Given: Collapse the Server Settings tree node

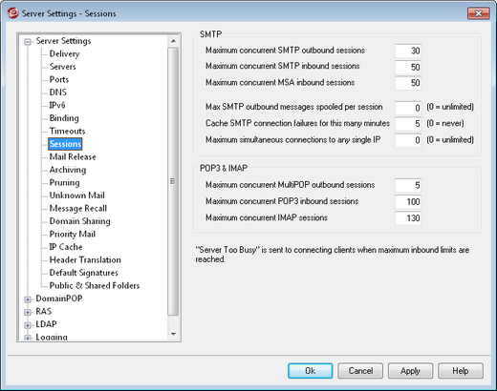Looking at the screenshot, I should point(28,42).
